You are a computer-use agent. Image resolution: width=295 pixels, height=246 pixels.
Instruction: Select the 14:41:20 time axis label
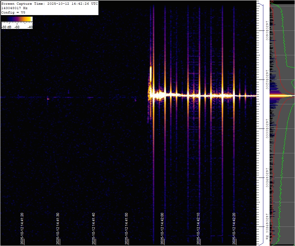[22, 228]
